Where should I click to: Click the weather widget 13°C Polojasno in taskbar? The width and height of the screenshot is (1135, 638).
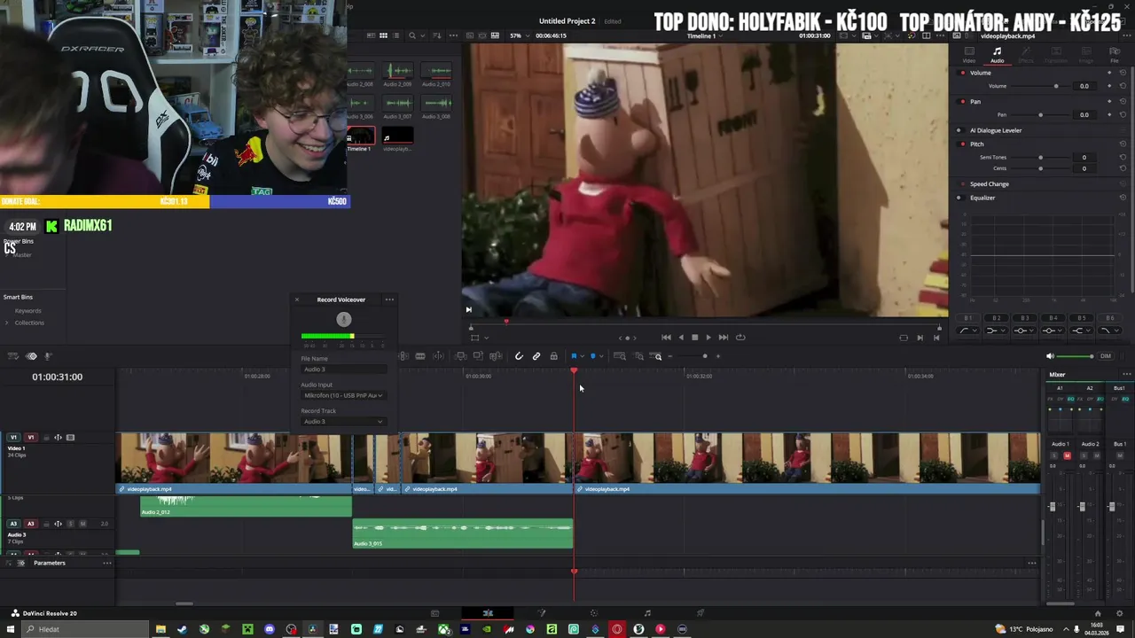(x=1025, y=629)
